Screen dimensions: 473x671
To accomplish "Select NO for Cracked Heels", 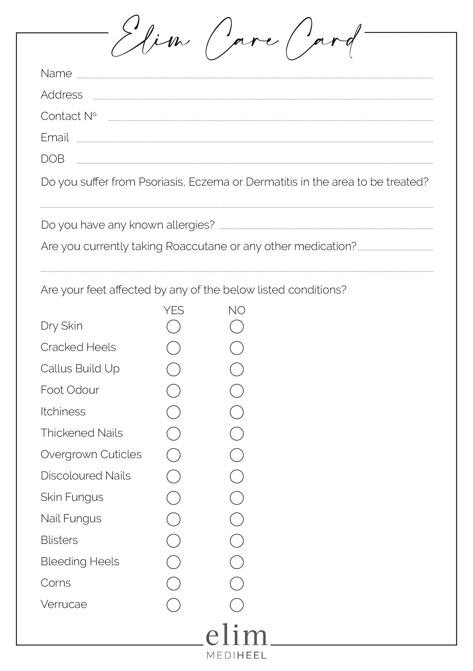I will click(236, 348).
